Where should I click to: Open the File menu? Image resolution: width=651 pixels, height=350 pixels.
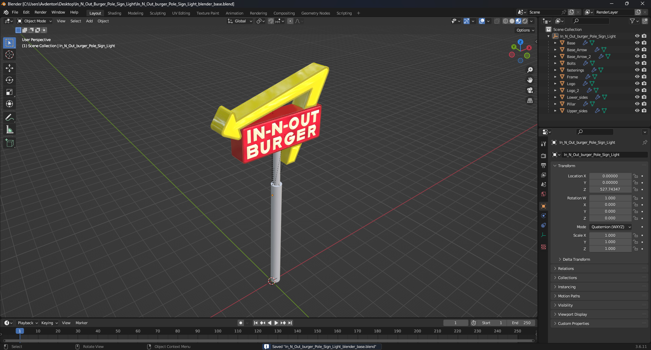15,12
